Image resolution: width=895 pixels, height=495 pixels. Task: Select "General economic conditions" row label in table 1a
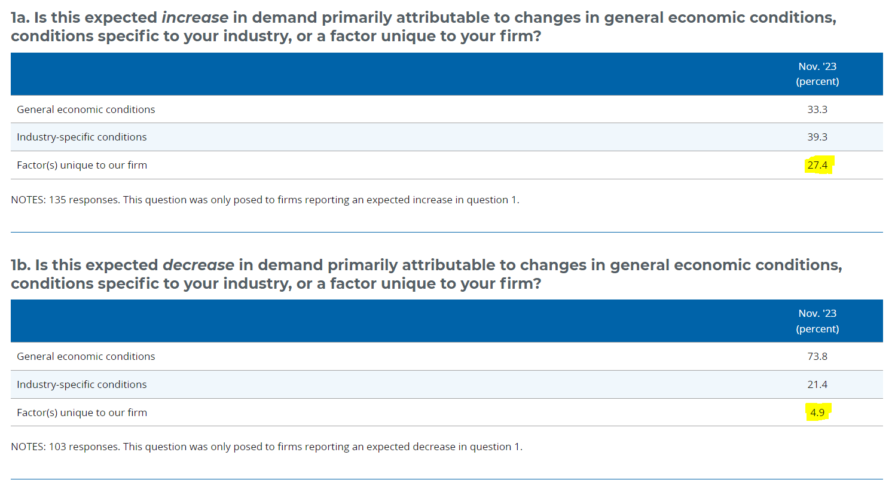(86, 109)
